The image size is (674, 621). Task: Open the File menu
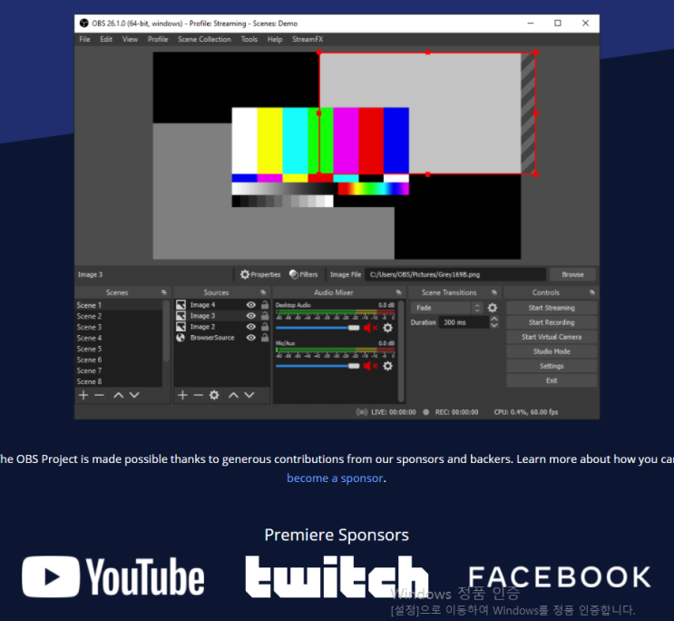point(84,39)
